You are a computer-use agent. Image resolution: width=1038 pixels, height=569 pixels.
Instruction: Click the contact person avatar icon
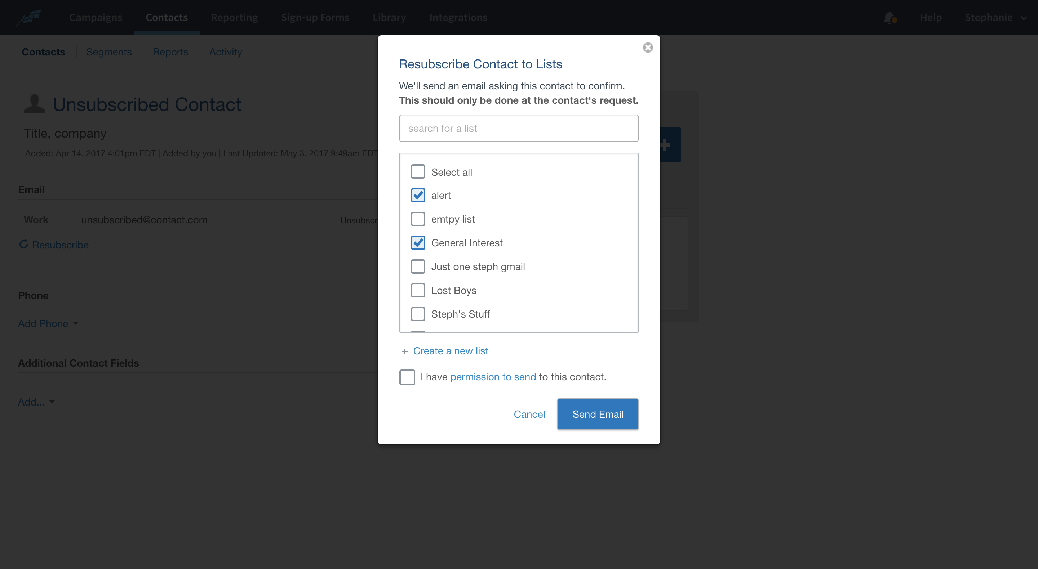pos(34,103)
